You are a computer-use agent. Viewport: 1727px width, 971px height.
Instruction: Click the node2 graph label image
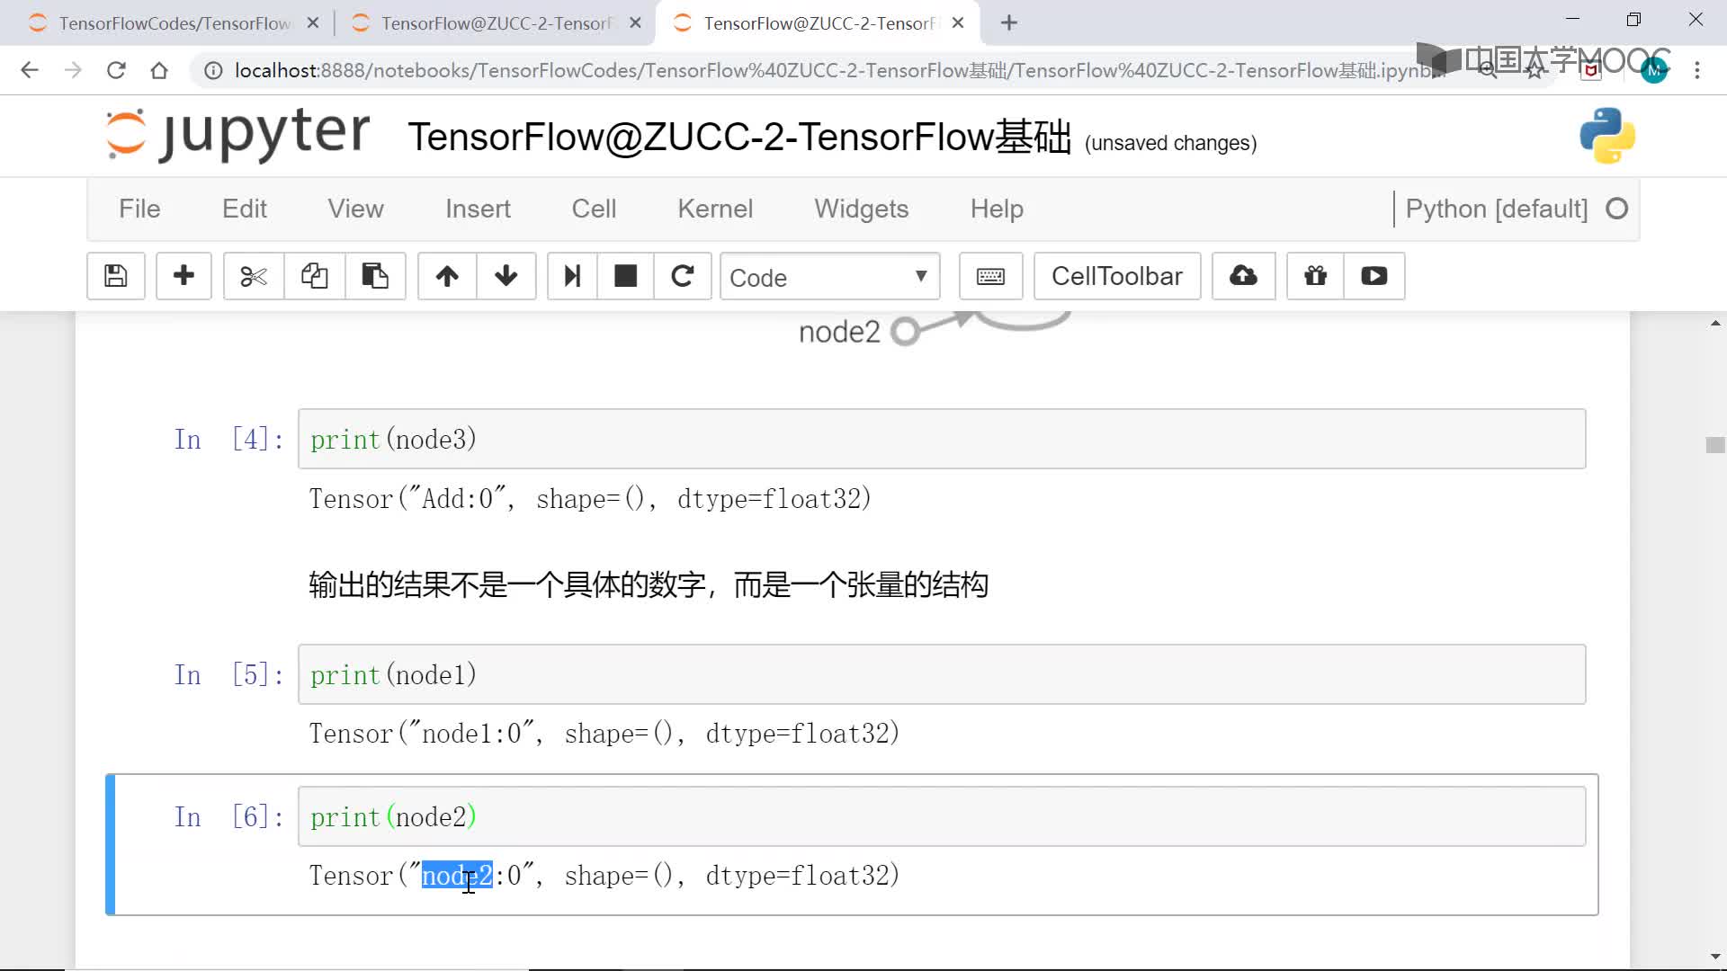pos(839,332)
